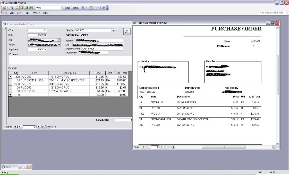Click the record number box showing 2
289x175 pixels.
(x=29, y=127)
